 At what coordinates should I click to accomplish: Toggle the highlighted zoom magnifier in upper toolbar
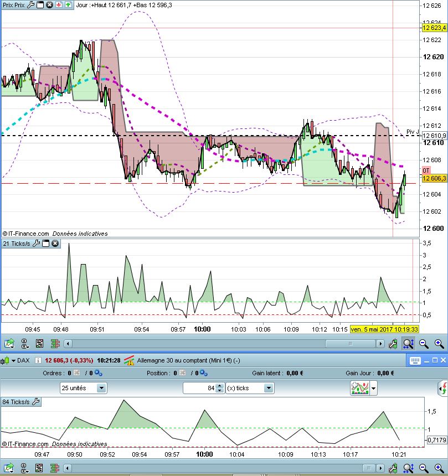[408, 343]
